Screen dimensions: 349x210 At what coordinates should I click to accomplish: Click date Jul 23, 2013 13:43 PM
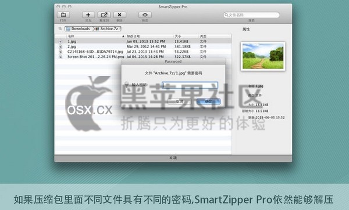tap(145, 52)
